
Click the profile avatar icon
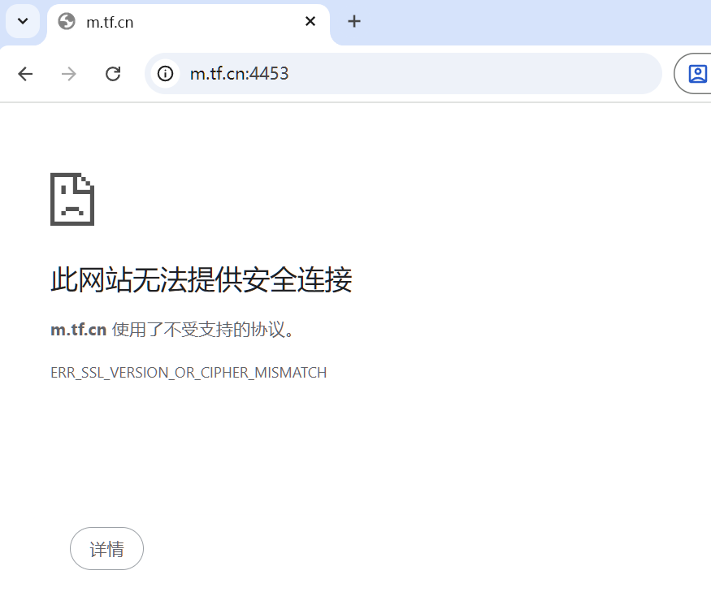pos(696,73)
